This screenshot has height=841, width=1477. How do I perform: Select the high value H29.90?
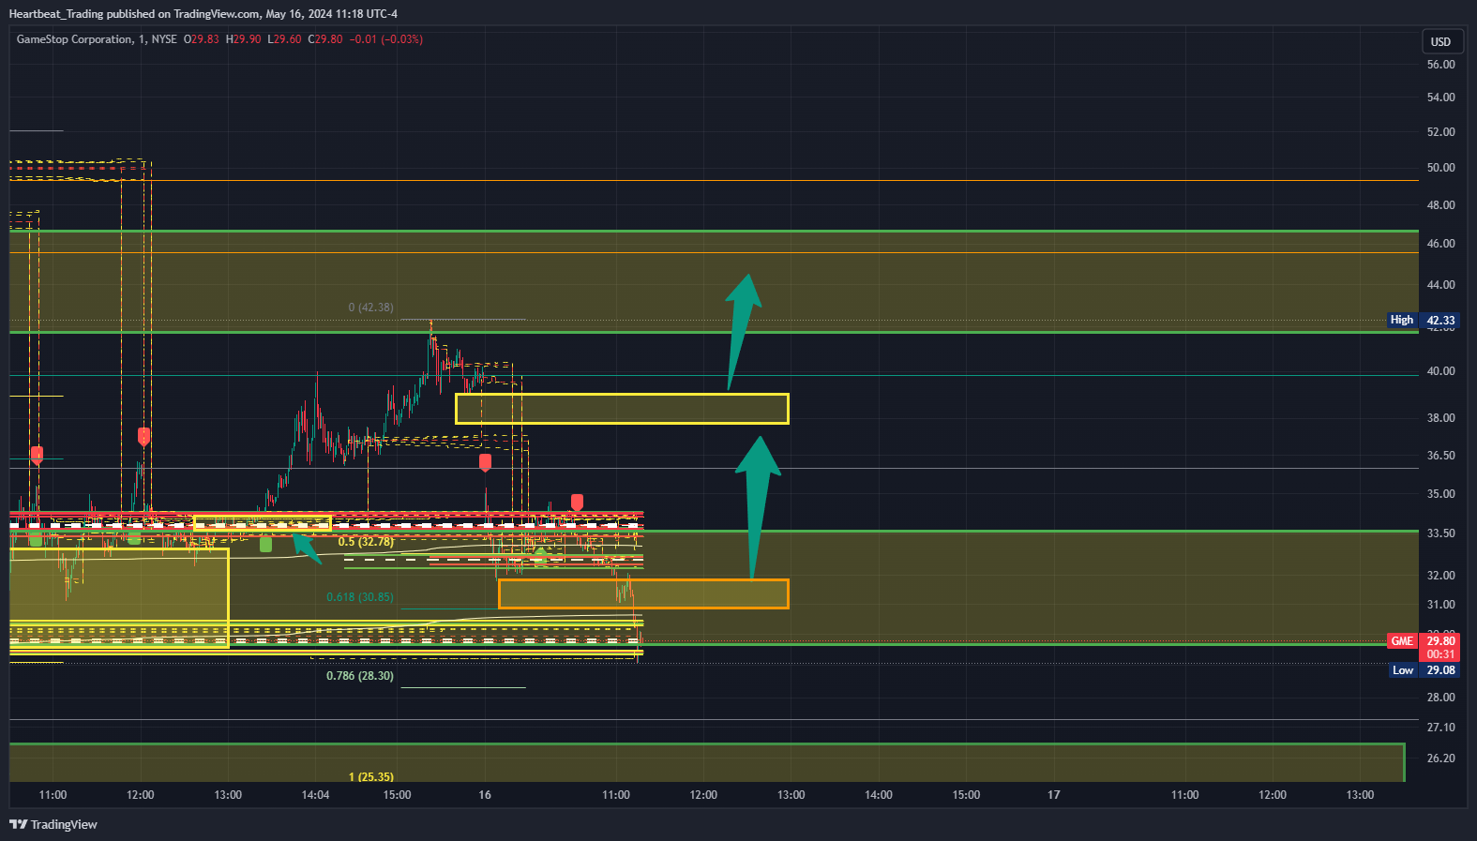click(x=244, y=39)
